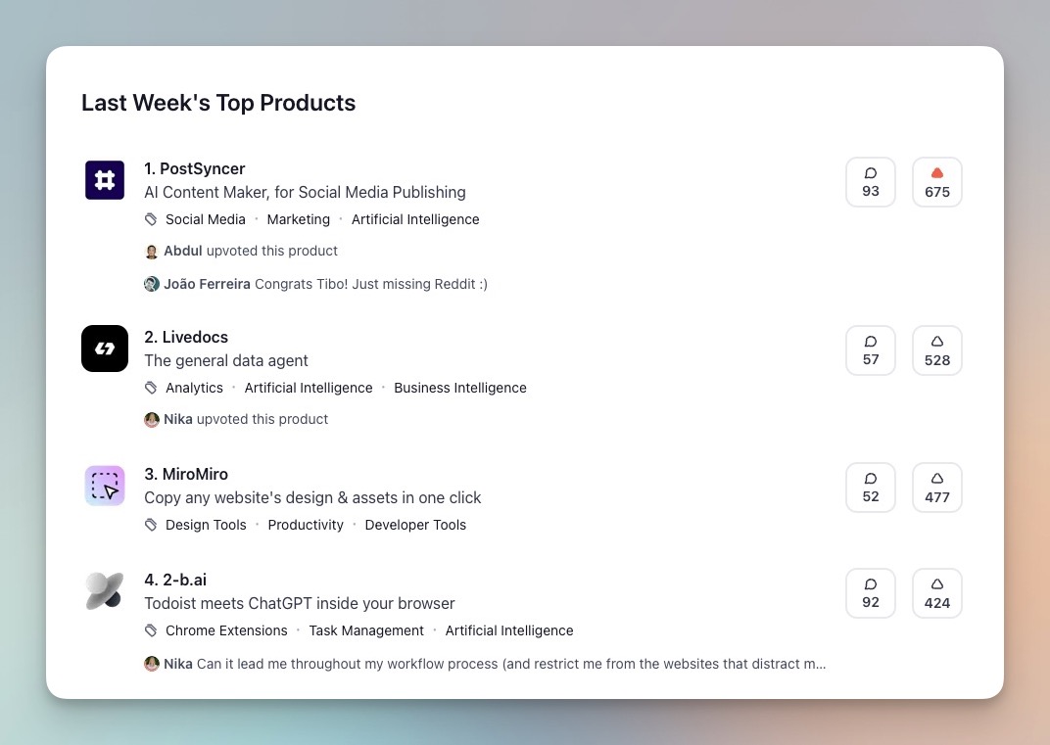1050x745 pixels.
Task: Open the '2. Livedocs' title link
Action: pyautogui.click(x=186, y=337)
